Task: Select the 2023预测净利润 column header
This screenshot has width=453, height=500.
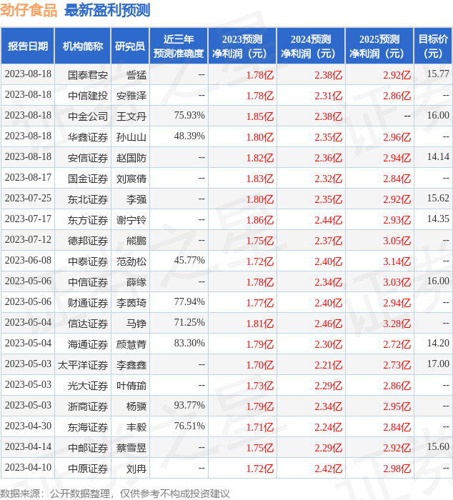Action: [x=242, y=46]
